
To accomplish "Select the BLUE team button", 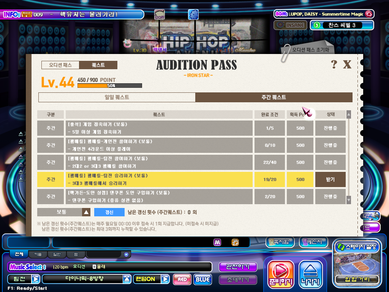I will [x=203, y=279].
